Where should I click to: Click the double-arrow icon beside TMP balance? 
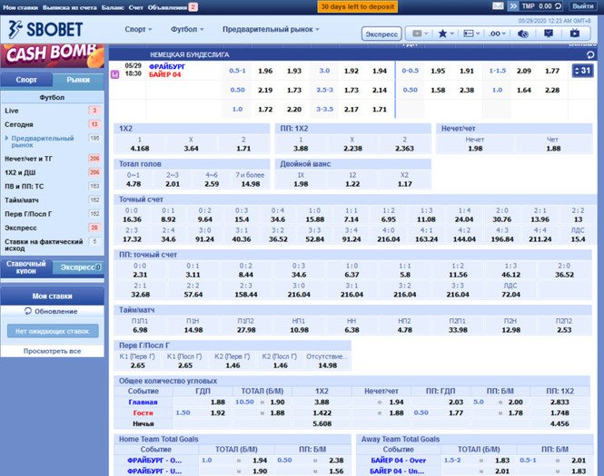click(512, 6)
